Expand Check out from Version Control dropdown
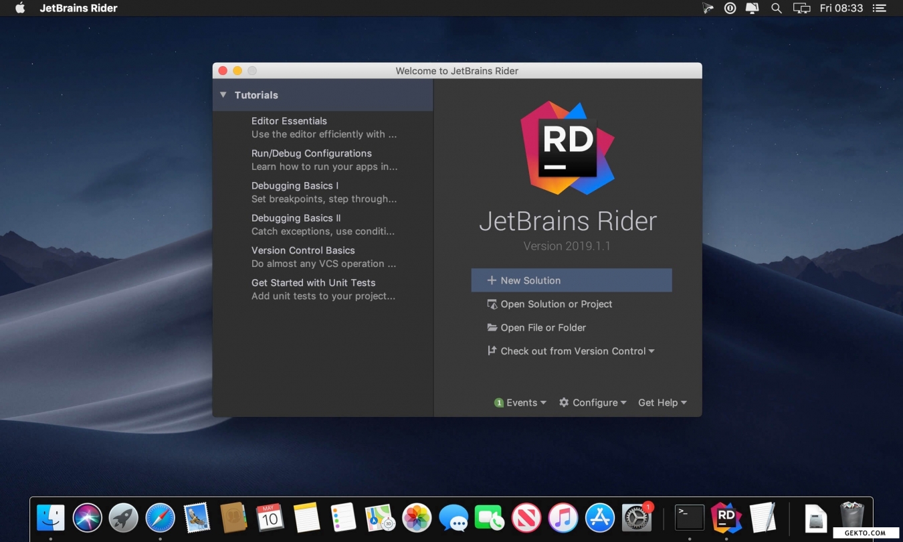Image resolution: width=903 pixels, height=542 pixels. (571, 351)
